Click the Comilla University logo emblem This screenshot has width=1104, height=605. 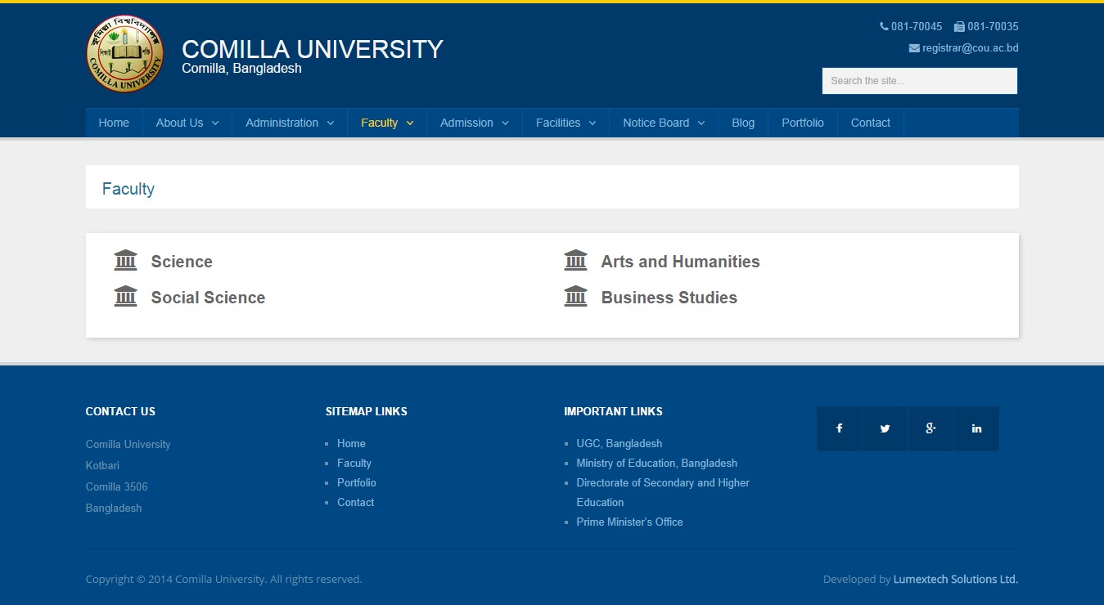pos(125,54)
